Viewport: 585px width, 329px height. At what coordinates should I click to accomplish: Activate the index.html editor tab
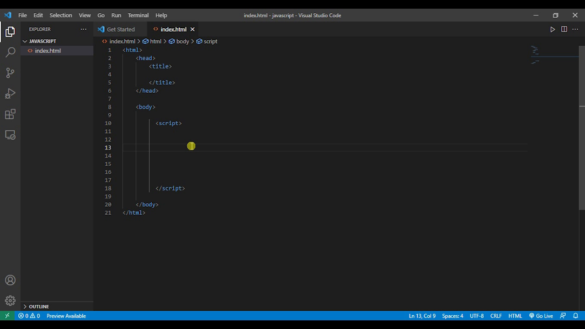click(x=174, y=29)
